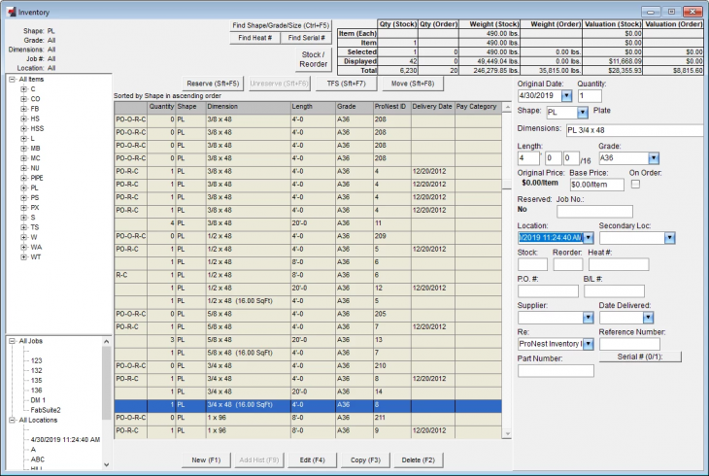
Task: Sort by the Quantity column header
Action: point(161,107)
